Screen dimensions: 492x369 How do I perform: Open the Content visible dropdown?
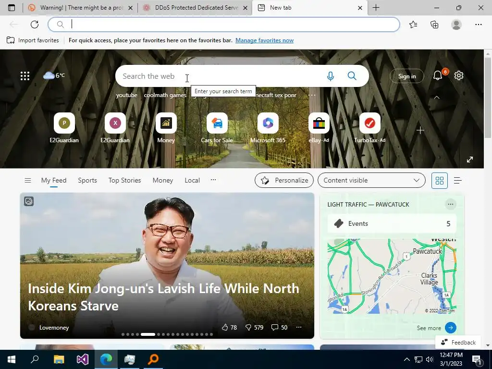pyautogui.click(x=371, y=181)
